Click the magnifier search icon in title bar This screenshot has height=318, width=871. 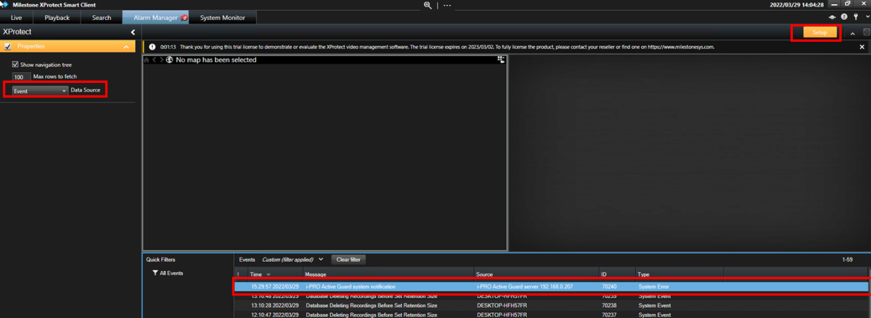pos(429,5)
